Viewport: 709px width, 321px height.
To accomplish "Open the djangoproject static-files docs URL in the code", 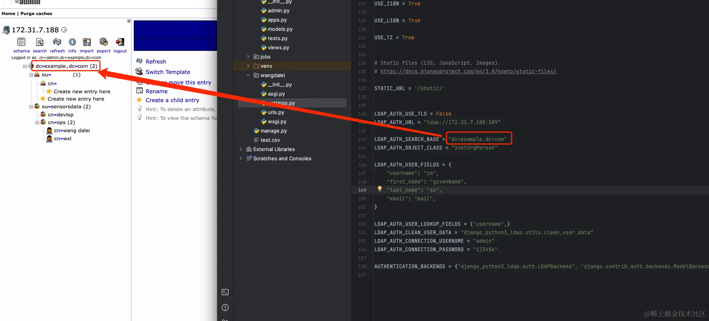I will pyautogui.click(x=468, y=71).
